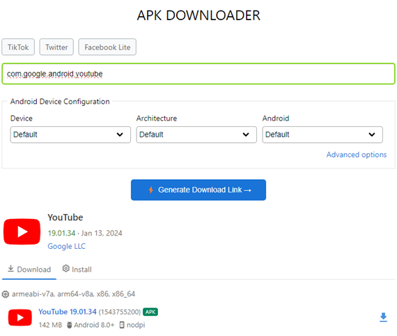Screen dimensions: 397x336
Task: Open the Android version dropdown
Action: click(x=322, y=135)
